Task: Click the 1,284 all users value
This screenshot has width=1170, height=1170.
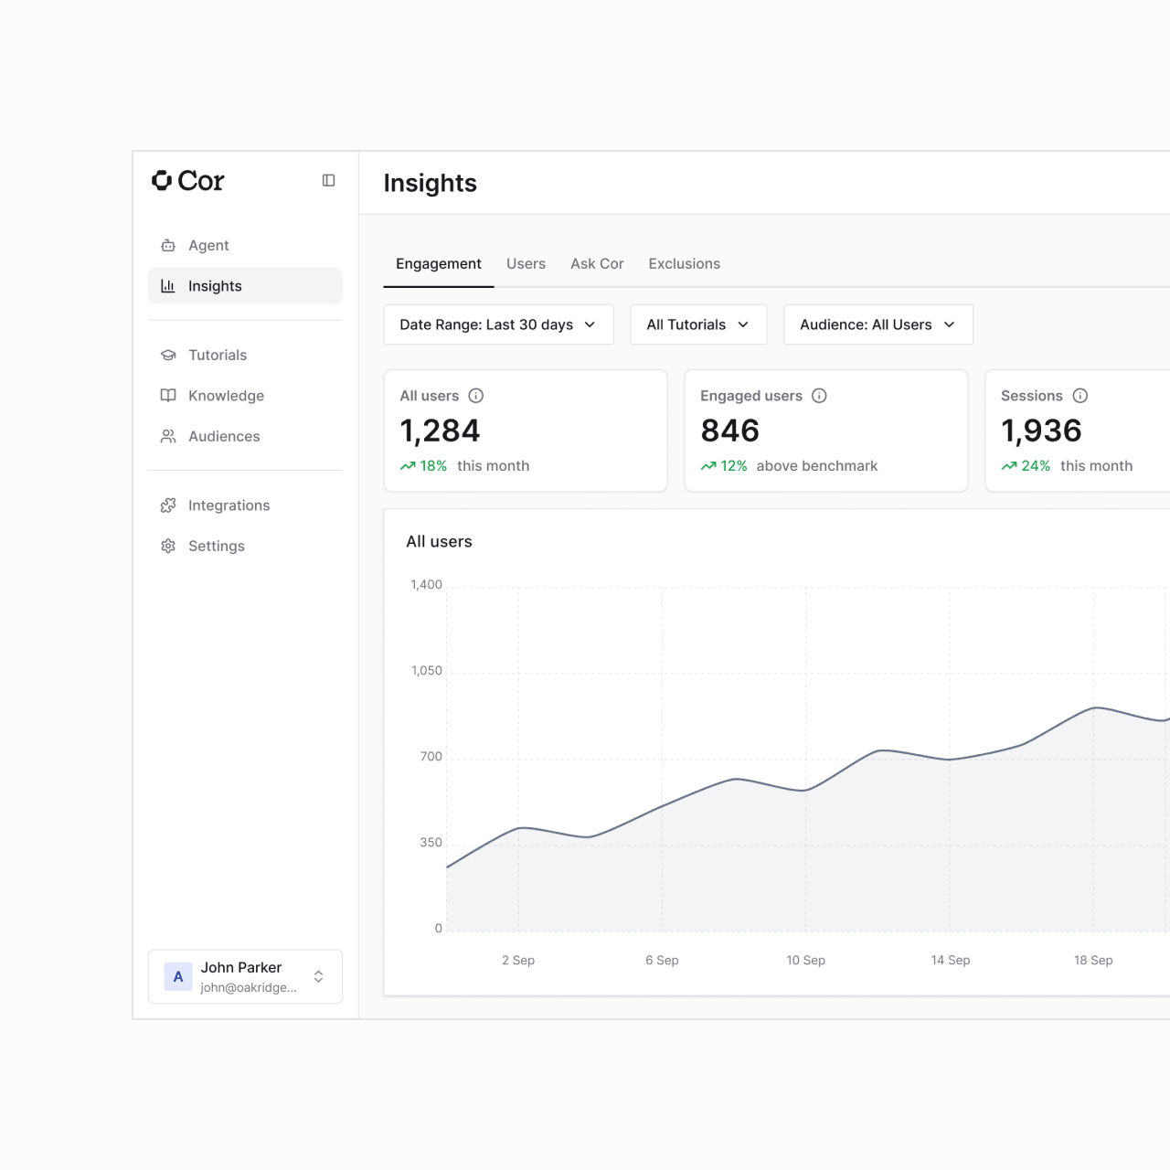Action: (x=440, y=431)
